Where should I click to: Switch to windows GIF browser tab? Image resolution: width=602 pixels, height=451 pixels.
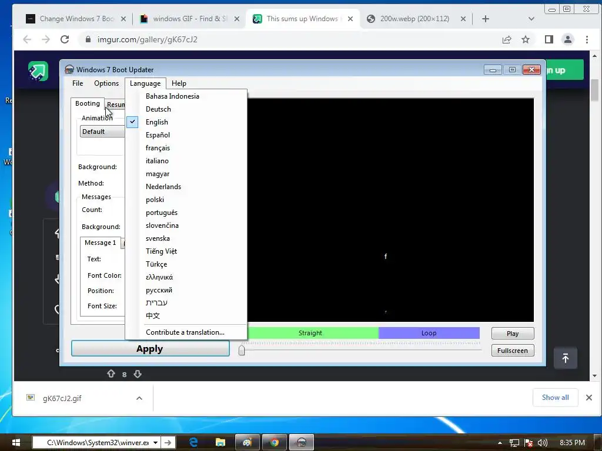click(x=190, y=19)
